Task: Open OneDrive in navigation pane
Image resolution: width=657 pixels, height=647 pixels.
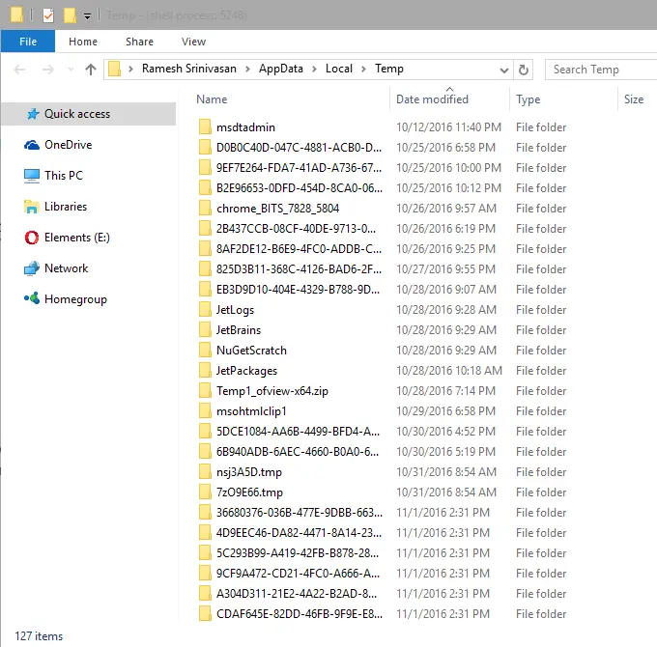Action: (x=68, y=145)
